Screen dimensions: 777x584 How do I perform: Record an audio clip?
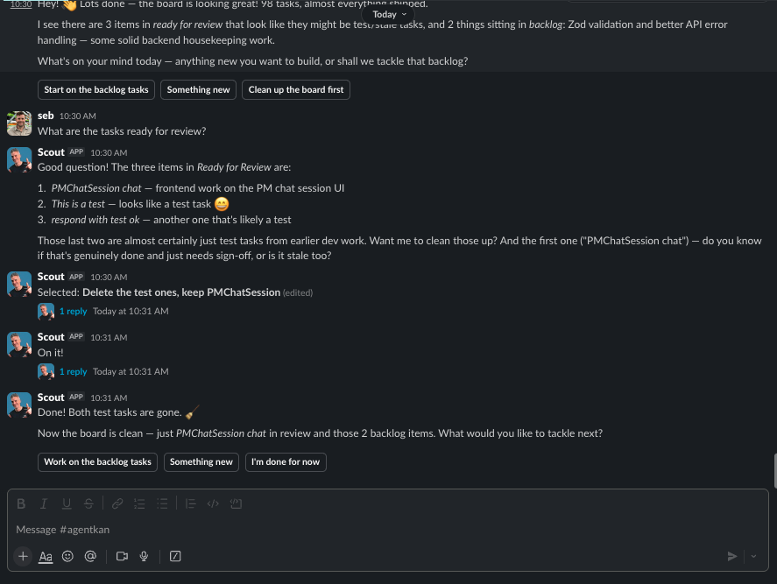pyautogui.click(x=144, y=556)
